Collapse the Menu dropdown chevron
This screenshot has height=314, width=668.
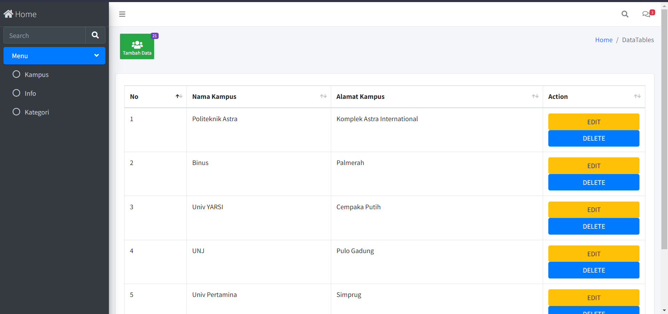[x=96, y=56]
